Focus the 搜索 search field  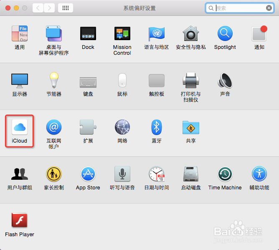(239, 8)
